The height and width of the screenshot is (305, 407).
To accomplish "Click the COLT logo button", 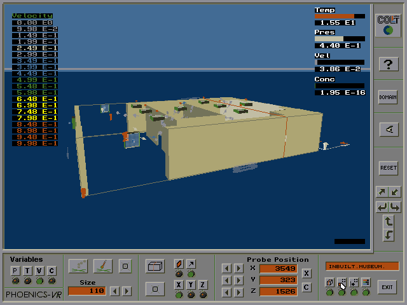I will [x=388, y=26].
